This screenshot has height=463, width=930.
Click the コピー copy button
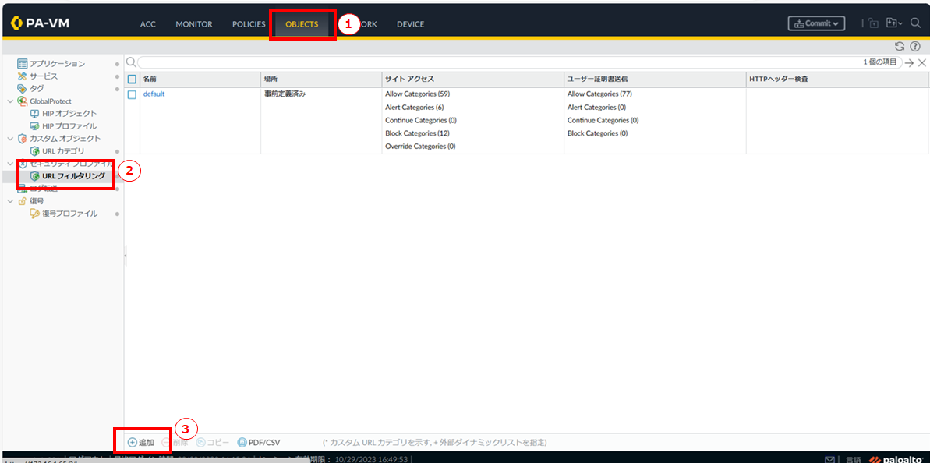point(212,442)
